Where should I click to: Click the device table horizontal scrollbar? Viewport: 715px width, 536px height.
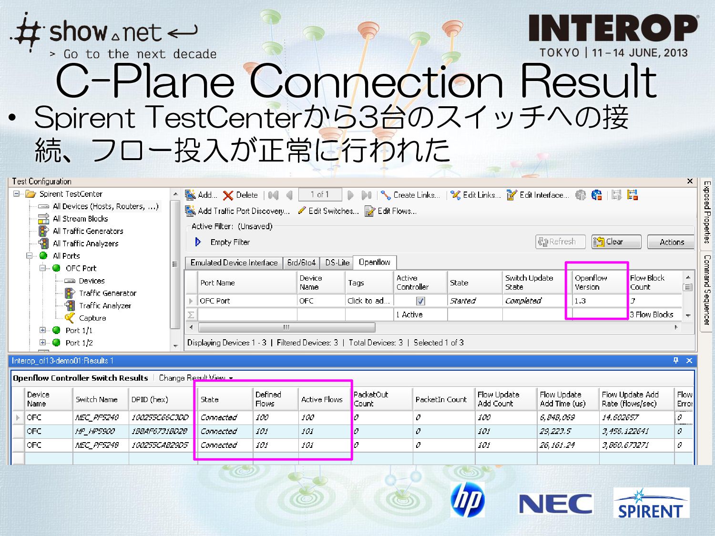click(x=286, y=327)
